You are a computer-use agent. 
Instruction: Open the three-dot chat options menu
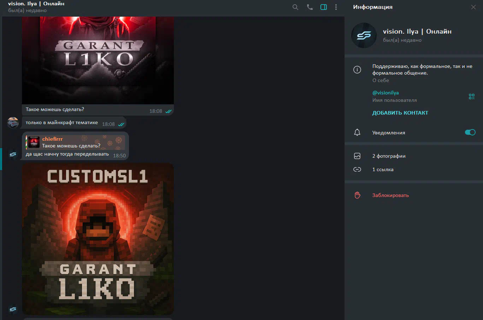(x=336, y=7)
